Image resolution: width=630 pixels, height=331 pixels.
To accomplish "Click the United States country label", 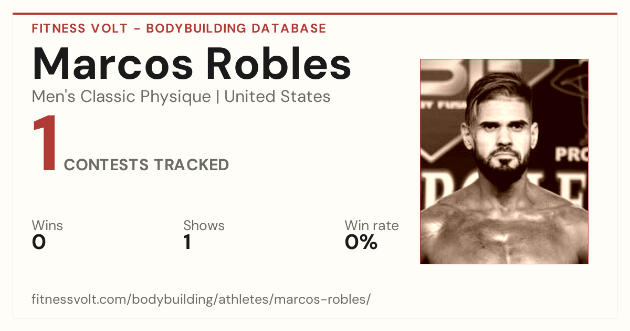I will click(277, 97).
